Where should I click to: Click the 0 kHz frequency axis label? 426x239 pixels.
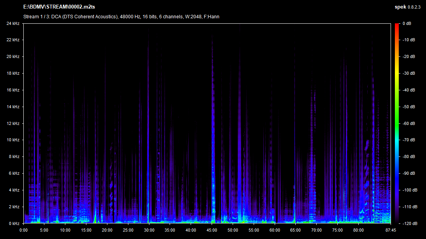pyautogui.click(x=14, y=223)
